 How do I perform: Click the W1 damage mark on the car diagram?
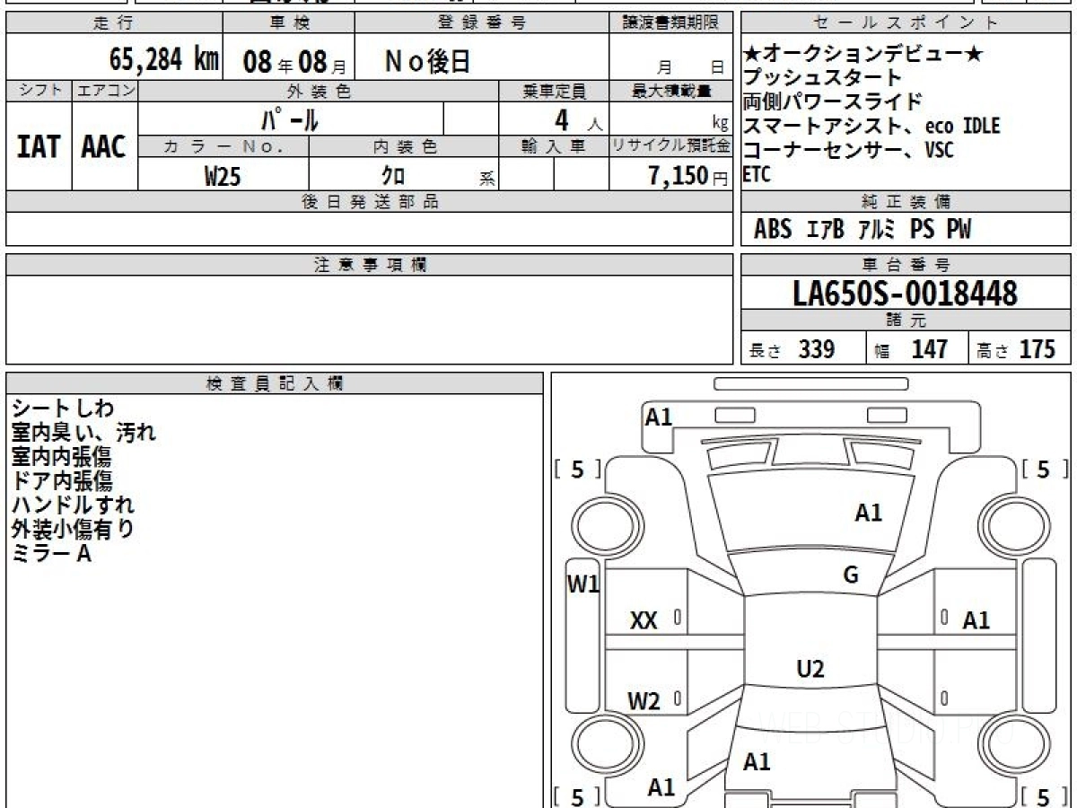[x=582, y=584]
